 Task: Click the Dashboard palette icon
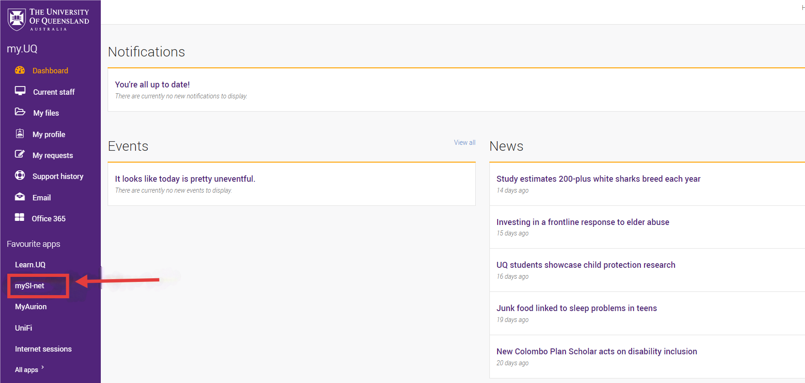click(20, 70)
